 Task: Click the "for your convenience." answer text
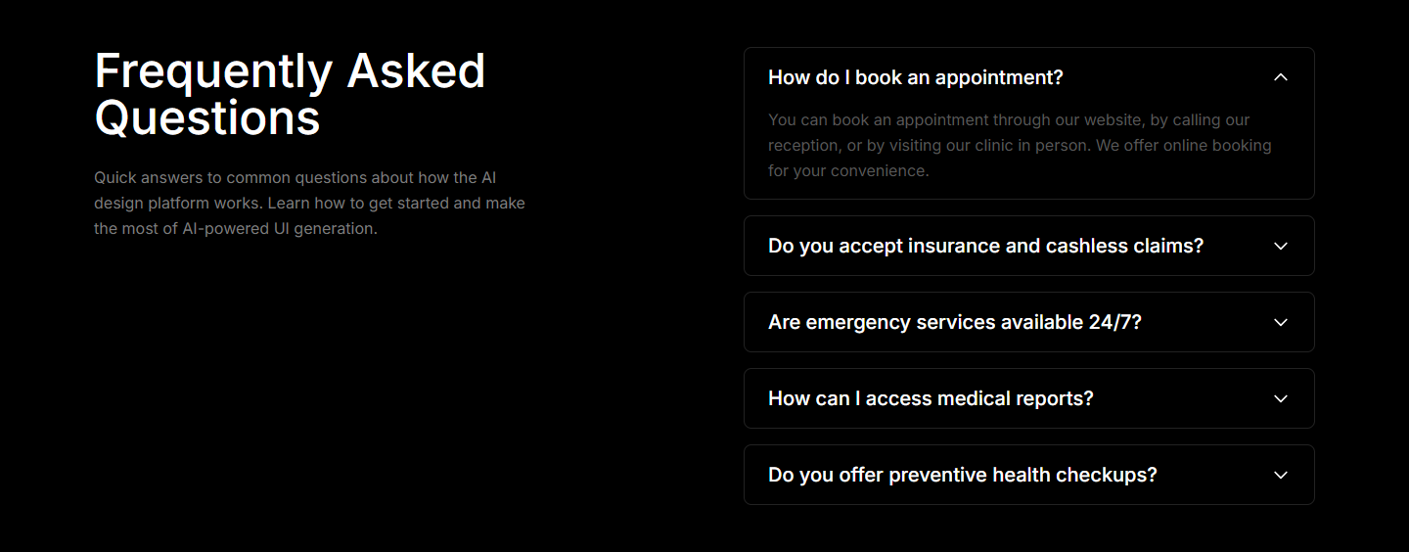coord(847,171)
